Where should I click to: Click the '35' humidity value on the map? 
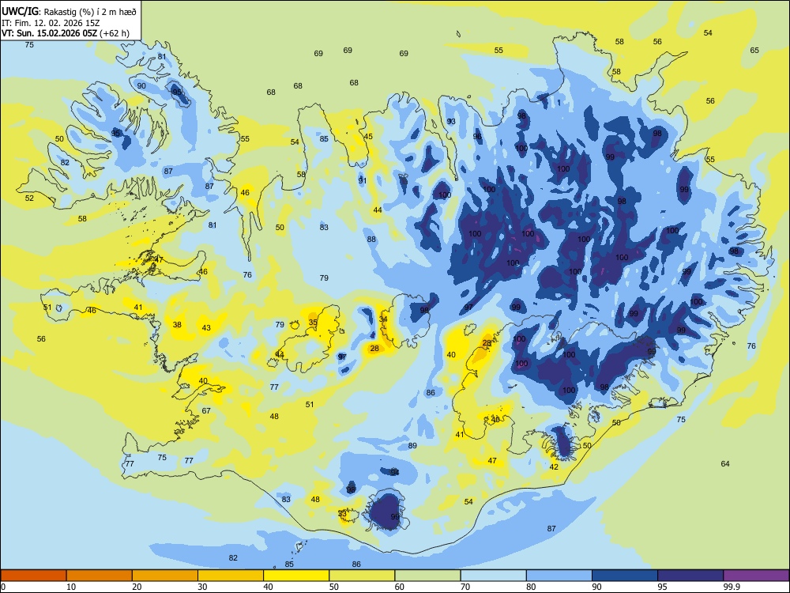pos(313,323)
